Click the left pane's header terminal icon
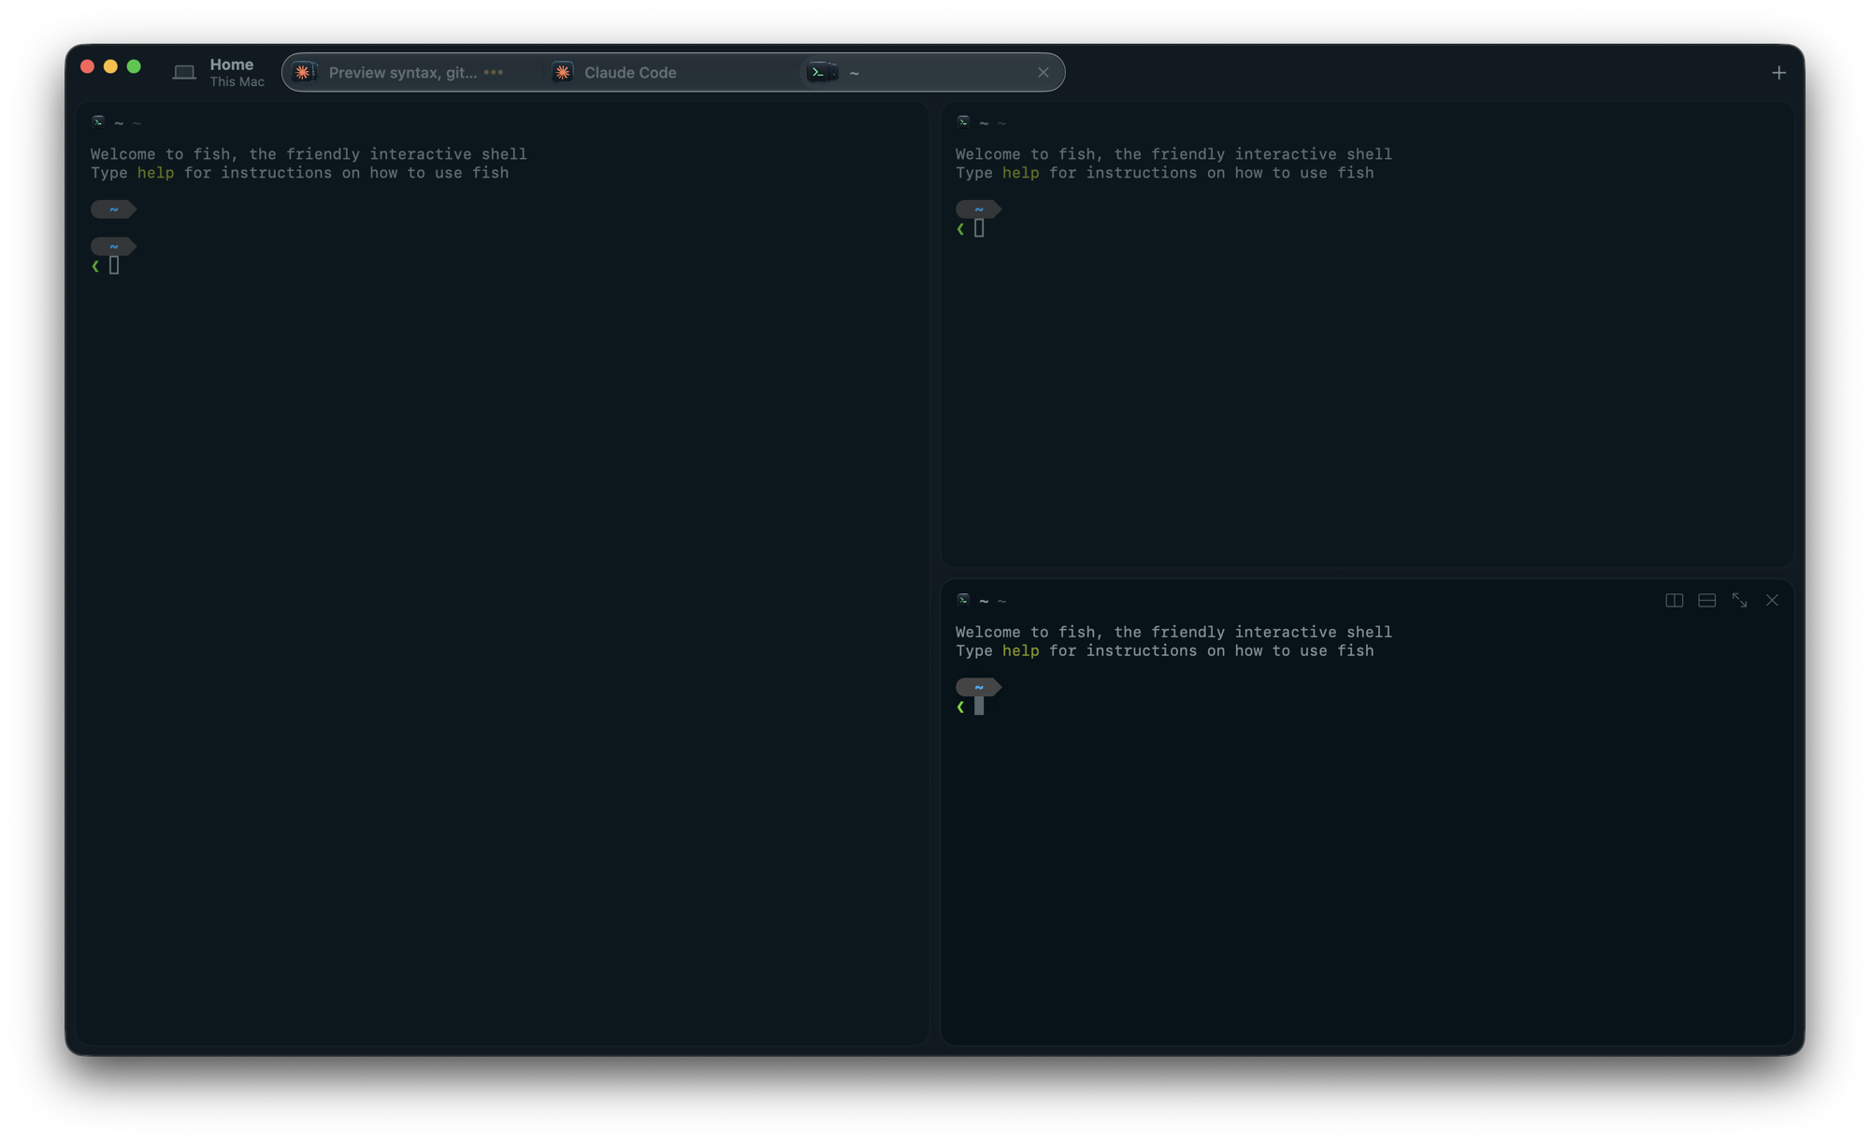Image resolution: width=1870 pixels, height=1142 pixels. coord(98,121)
